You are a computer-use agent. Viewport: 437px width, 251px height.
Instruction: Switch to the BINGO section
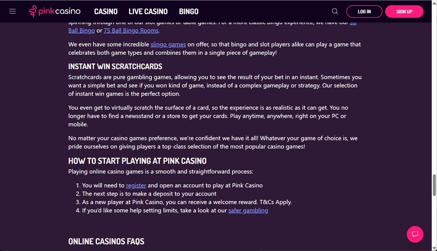coord(189,11)
